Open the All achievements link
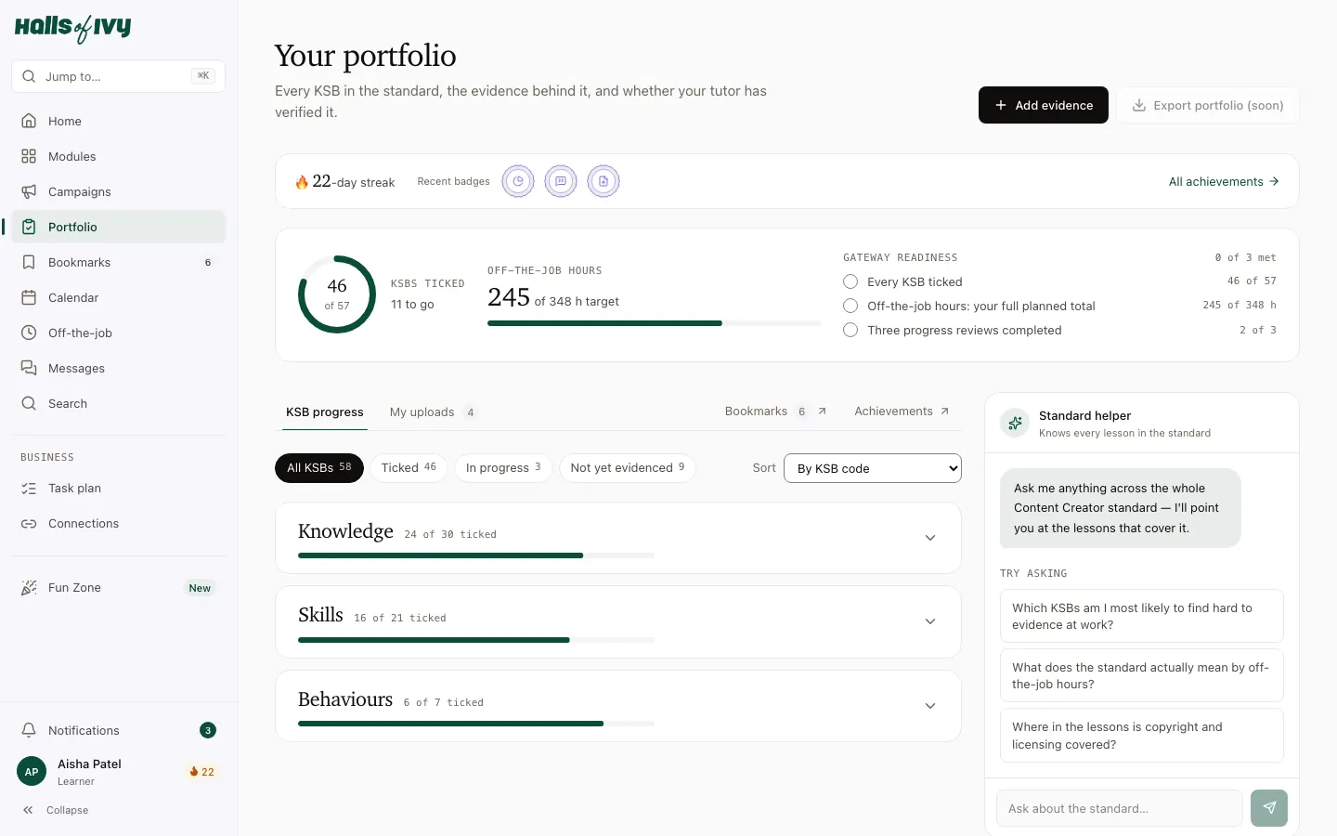The width and height of the screenshot is (1337, 836). click(x=1224, y=181)
